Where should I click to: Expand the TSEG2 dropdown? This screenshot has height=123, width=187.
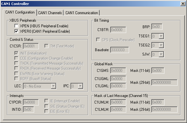161,45
